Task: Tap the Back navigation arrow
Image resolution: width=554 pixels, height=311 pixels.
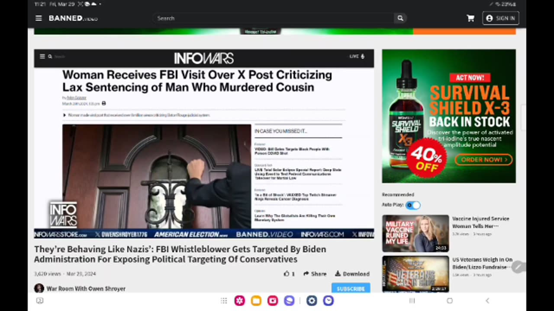Action: (x=487, y=301)
